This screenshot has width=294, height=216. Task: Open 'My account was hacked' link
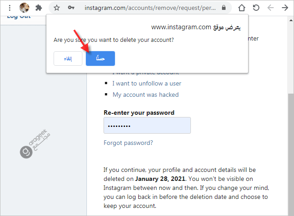[145, 94]
